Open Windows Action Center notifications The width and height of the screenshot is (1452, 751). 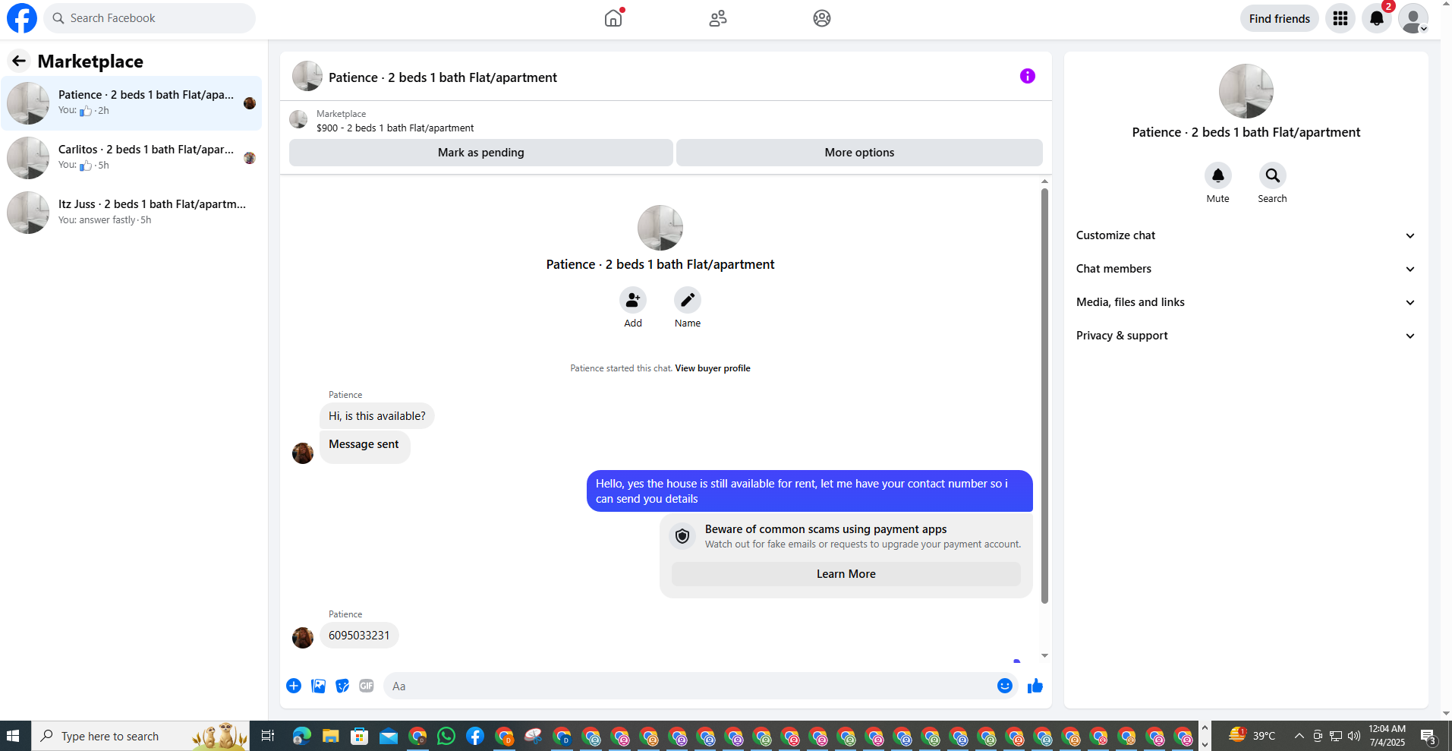pos(1428,736)
